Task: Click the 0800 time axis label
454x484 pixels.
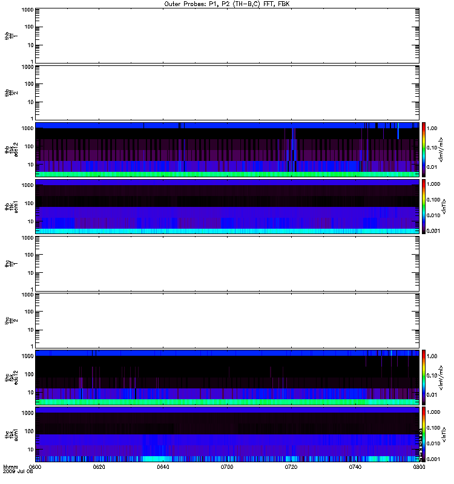Action: click(x=419, y=467)
